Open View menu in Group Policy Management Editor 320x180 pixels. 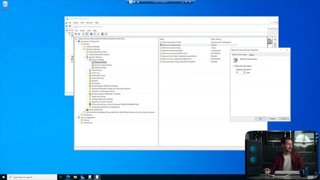89,30
